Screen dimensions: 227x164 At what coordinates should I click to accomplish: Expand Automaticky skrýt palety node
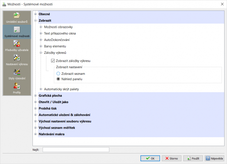[x=41, y=89]
